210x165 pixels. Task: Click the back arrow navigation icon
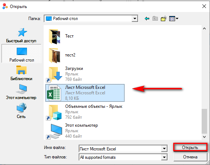coord(147,19)
